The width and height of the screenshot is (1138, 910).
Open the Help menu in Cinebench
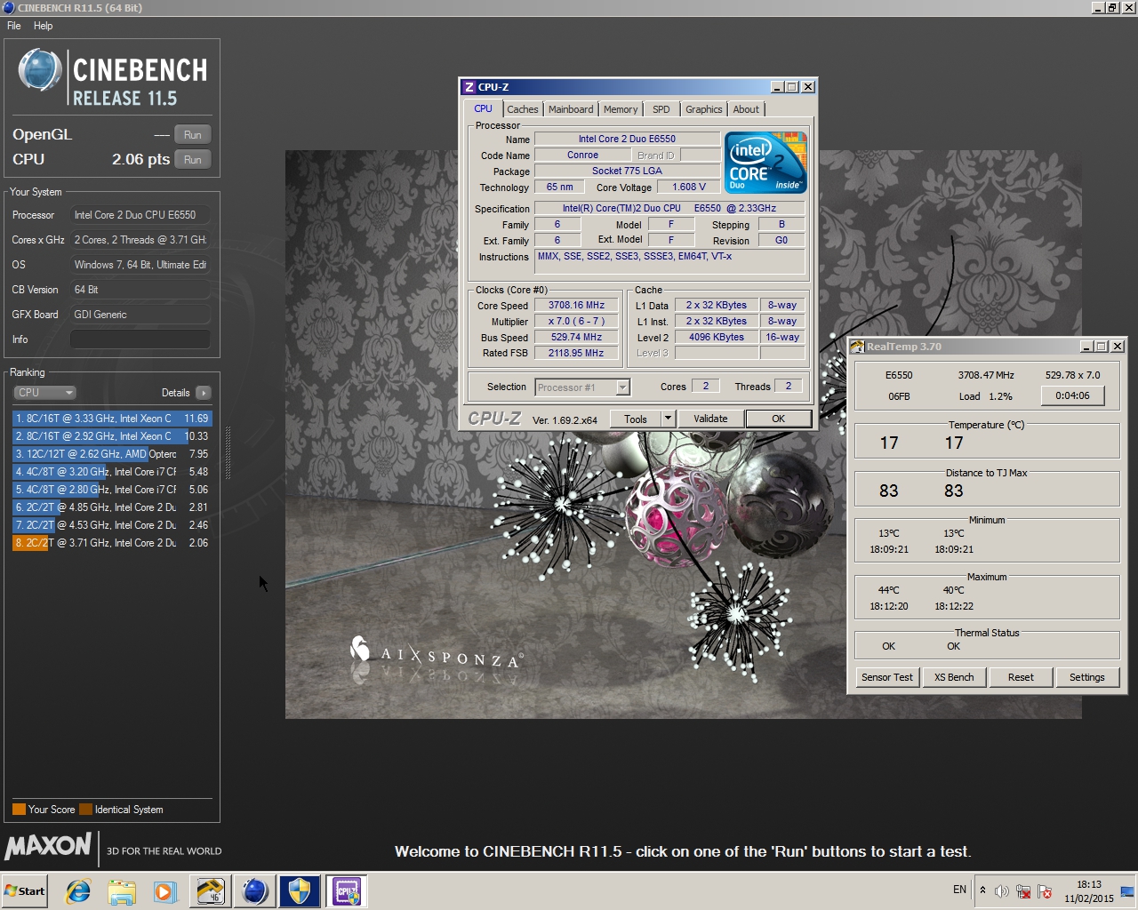[43, 26]
